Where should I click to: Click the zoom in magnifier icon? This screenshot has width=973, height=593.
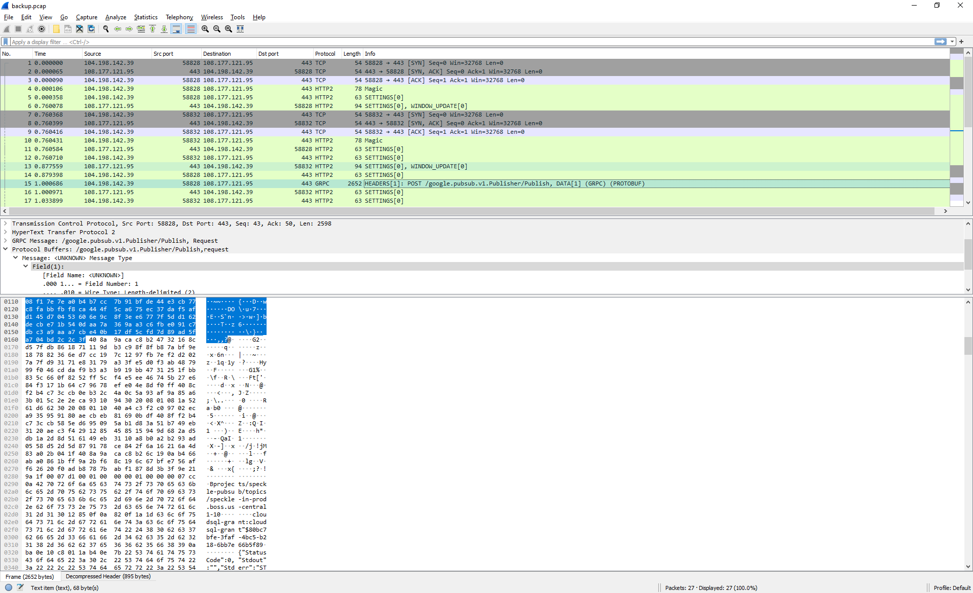click(x=205, y=29)
